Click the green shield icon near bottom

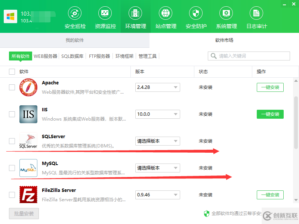[207, 214]
